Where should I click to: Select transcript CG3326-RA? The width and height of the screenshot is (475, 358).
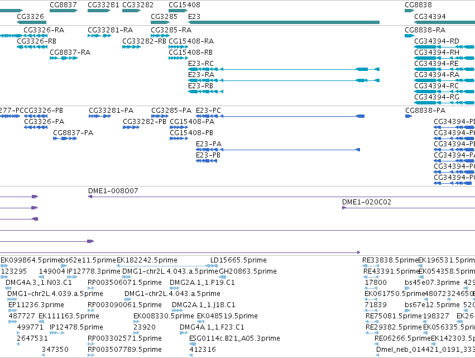click(35, 36)
